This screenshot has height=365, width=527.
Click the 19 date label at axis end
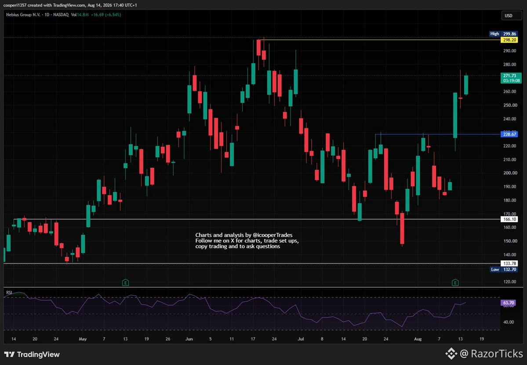pos(482,339)
